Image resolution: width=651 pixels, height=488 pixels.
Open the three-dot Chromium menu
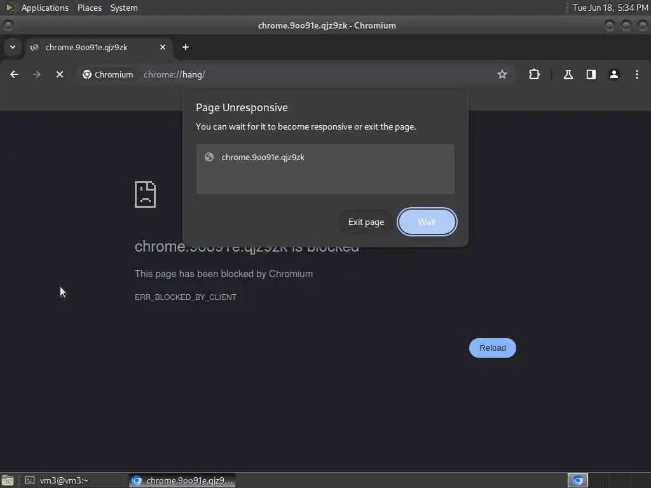point(637,75)
